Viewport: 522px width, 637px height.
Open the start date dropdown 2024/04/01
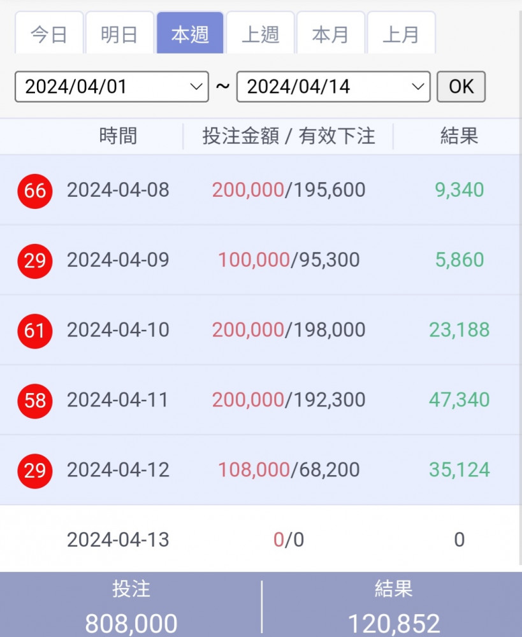coord(112,87)
